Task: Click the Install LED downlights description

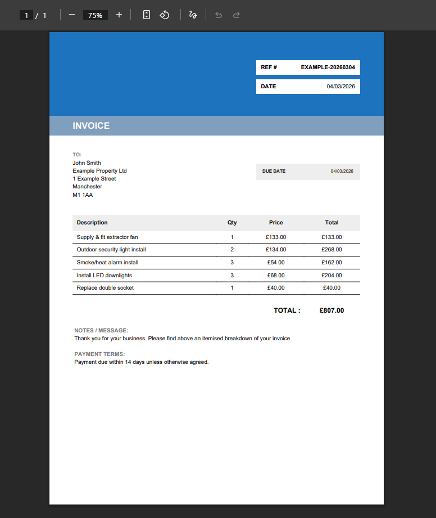Action: (105, 276)
